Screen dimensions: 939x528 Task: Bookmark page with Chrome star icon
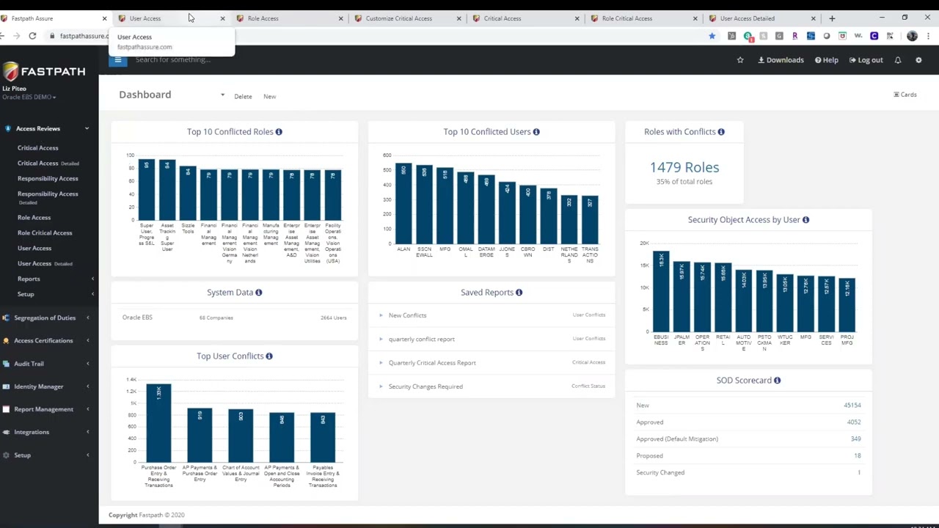(x=712, y=36)
